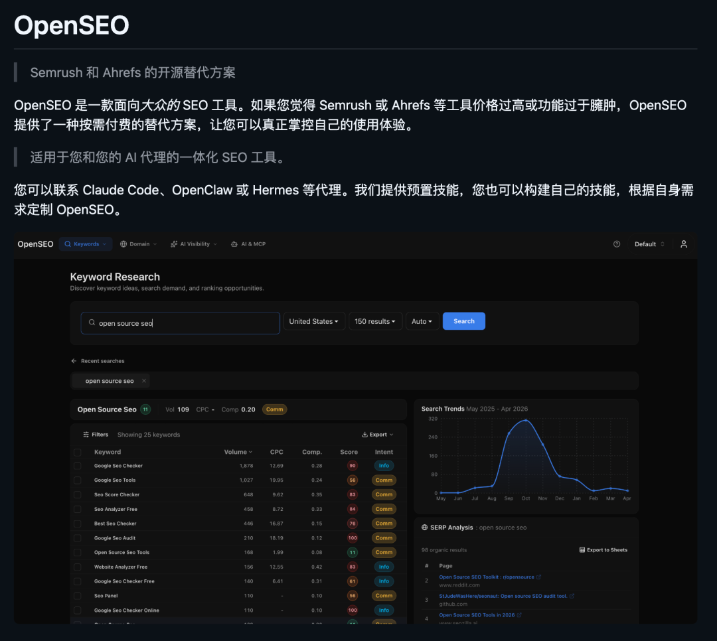Open external link icon for r/opensource result
Viewport: 717px width, 641px height.
click(538, 577)
